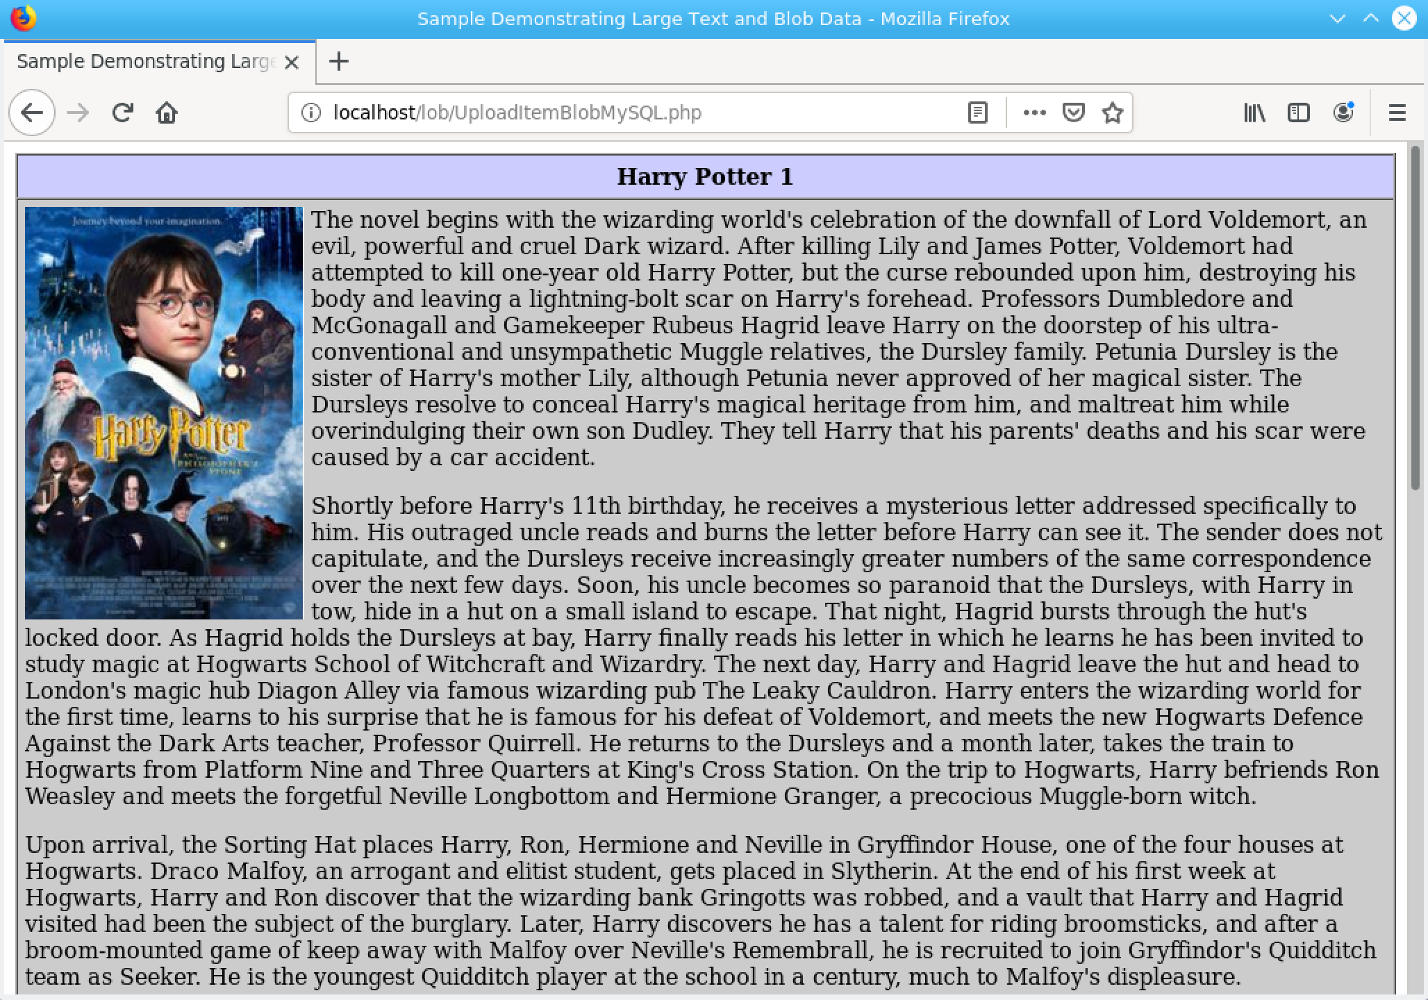Close the Firefox window

tap(1404, 19)
